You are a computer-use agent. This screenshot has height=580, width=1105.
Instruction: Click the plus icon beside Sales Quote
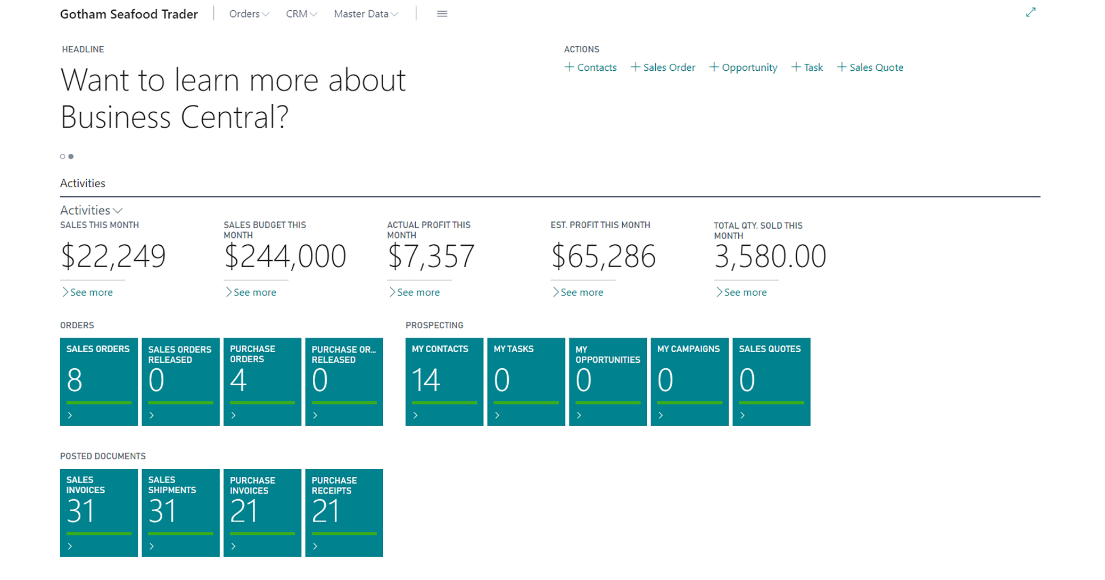coord(842,67)
